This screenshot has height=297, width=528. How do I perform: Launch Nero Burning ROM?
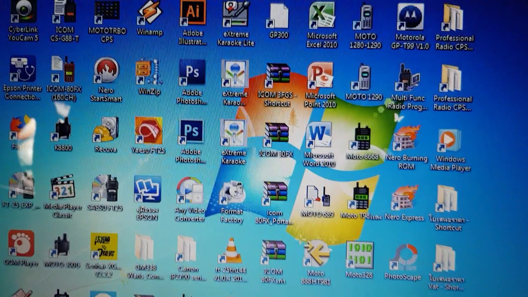click(406, 147)
